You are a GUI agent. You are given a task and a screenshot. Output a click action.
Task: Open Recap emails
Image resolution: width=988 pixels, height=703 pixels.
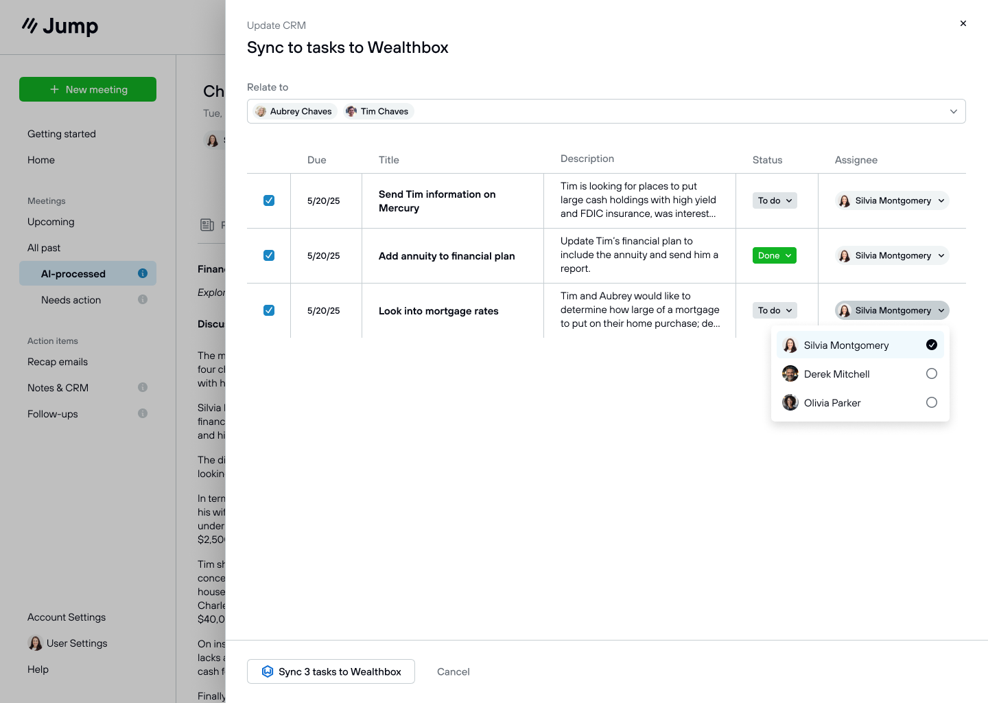click(x=58, y=362)
